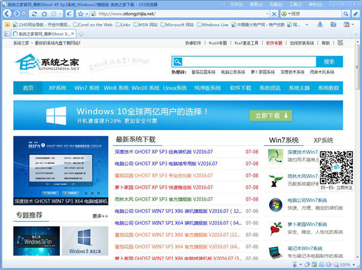362x270 pixels.
Task: Click the 立即下载 button on banner
Action: [x=270, y=115]
